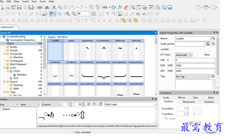Increase the X position stepper
Viewport: 226px width, 139px height.
(x=187, y=107)
